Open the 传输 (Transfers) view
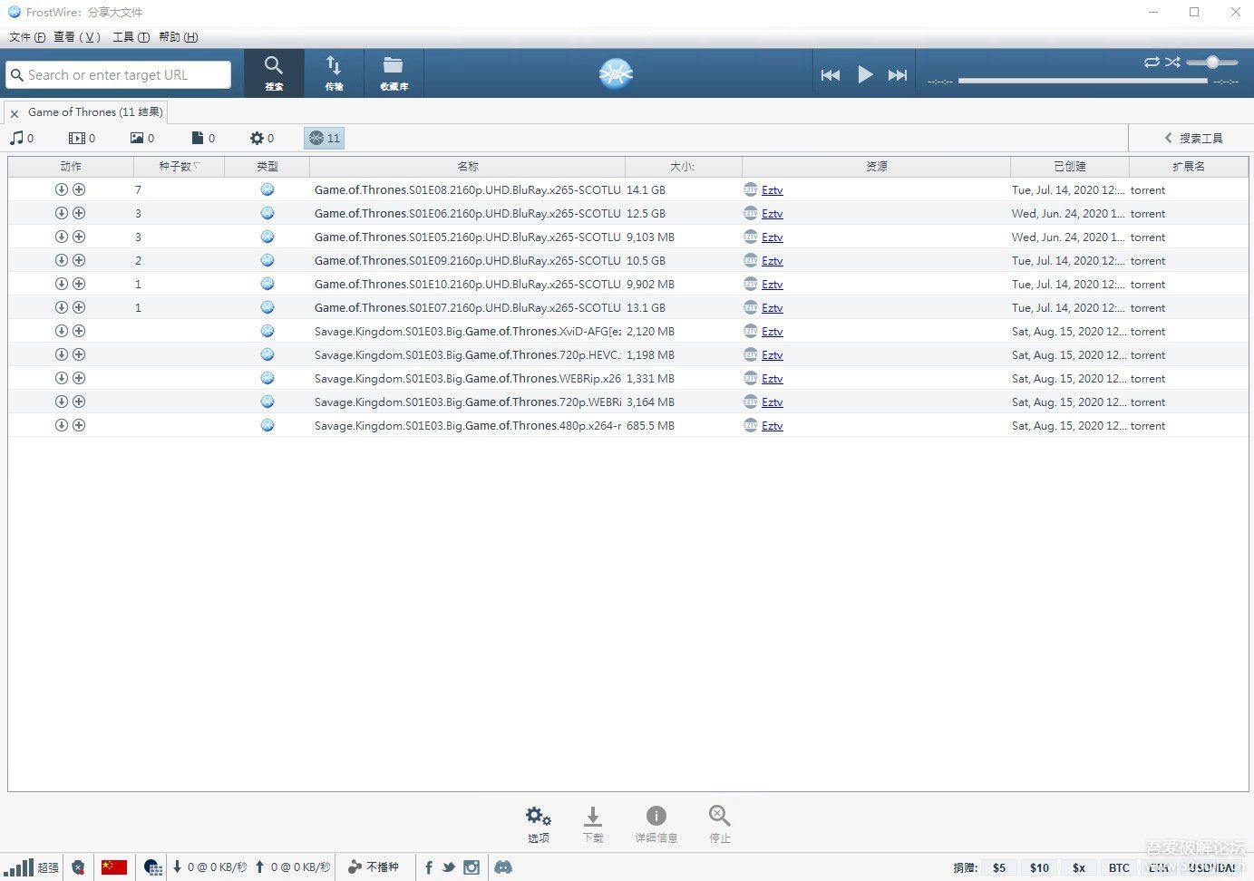Screen dimensions: 1254x881 (334, 73)
